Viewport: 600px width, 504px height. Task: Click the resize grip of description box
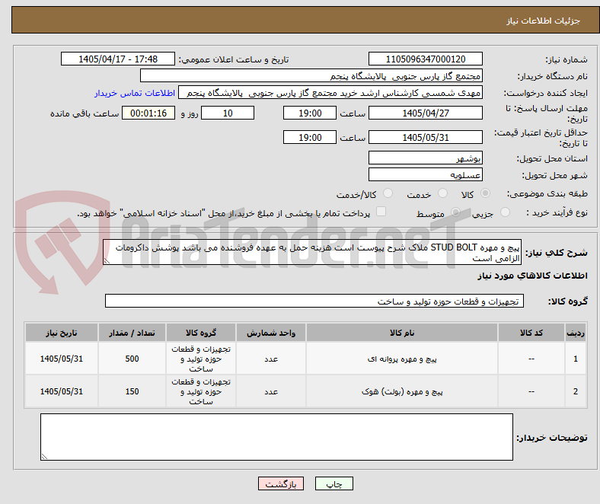(x=107, y=261)
